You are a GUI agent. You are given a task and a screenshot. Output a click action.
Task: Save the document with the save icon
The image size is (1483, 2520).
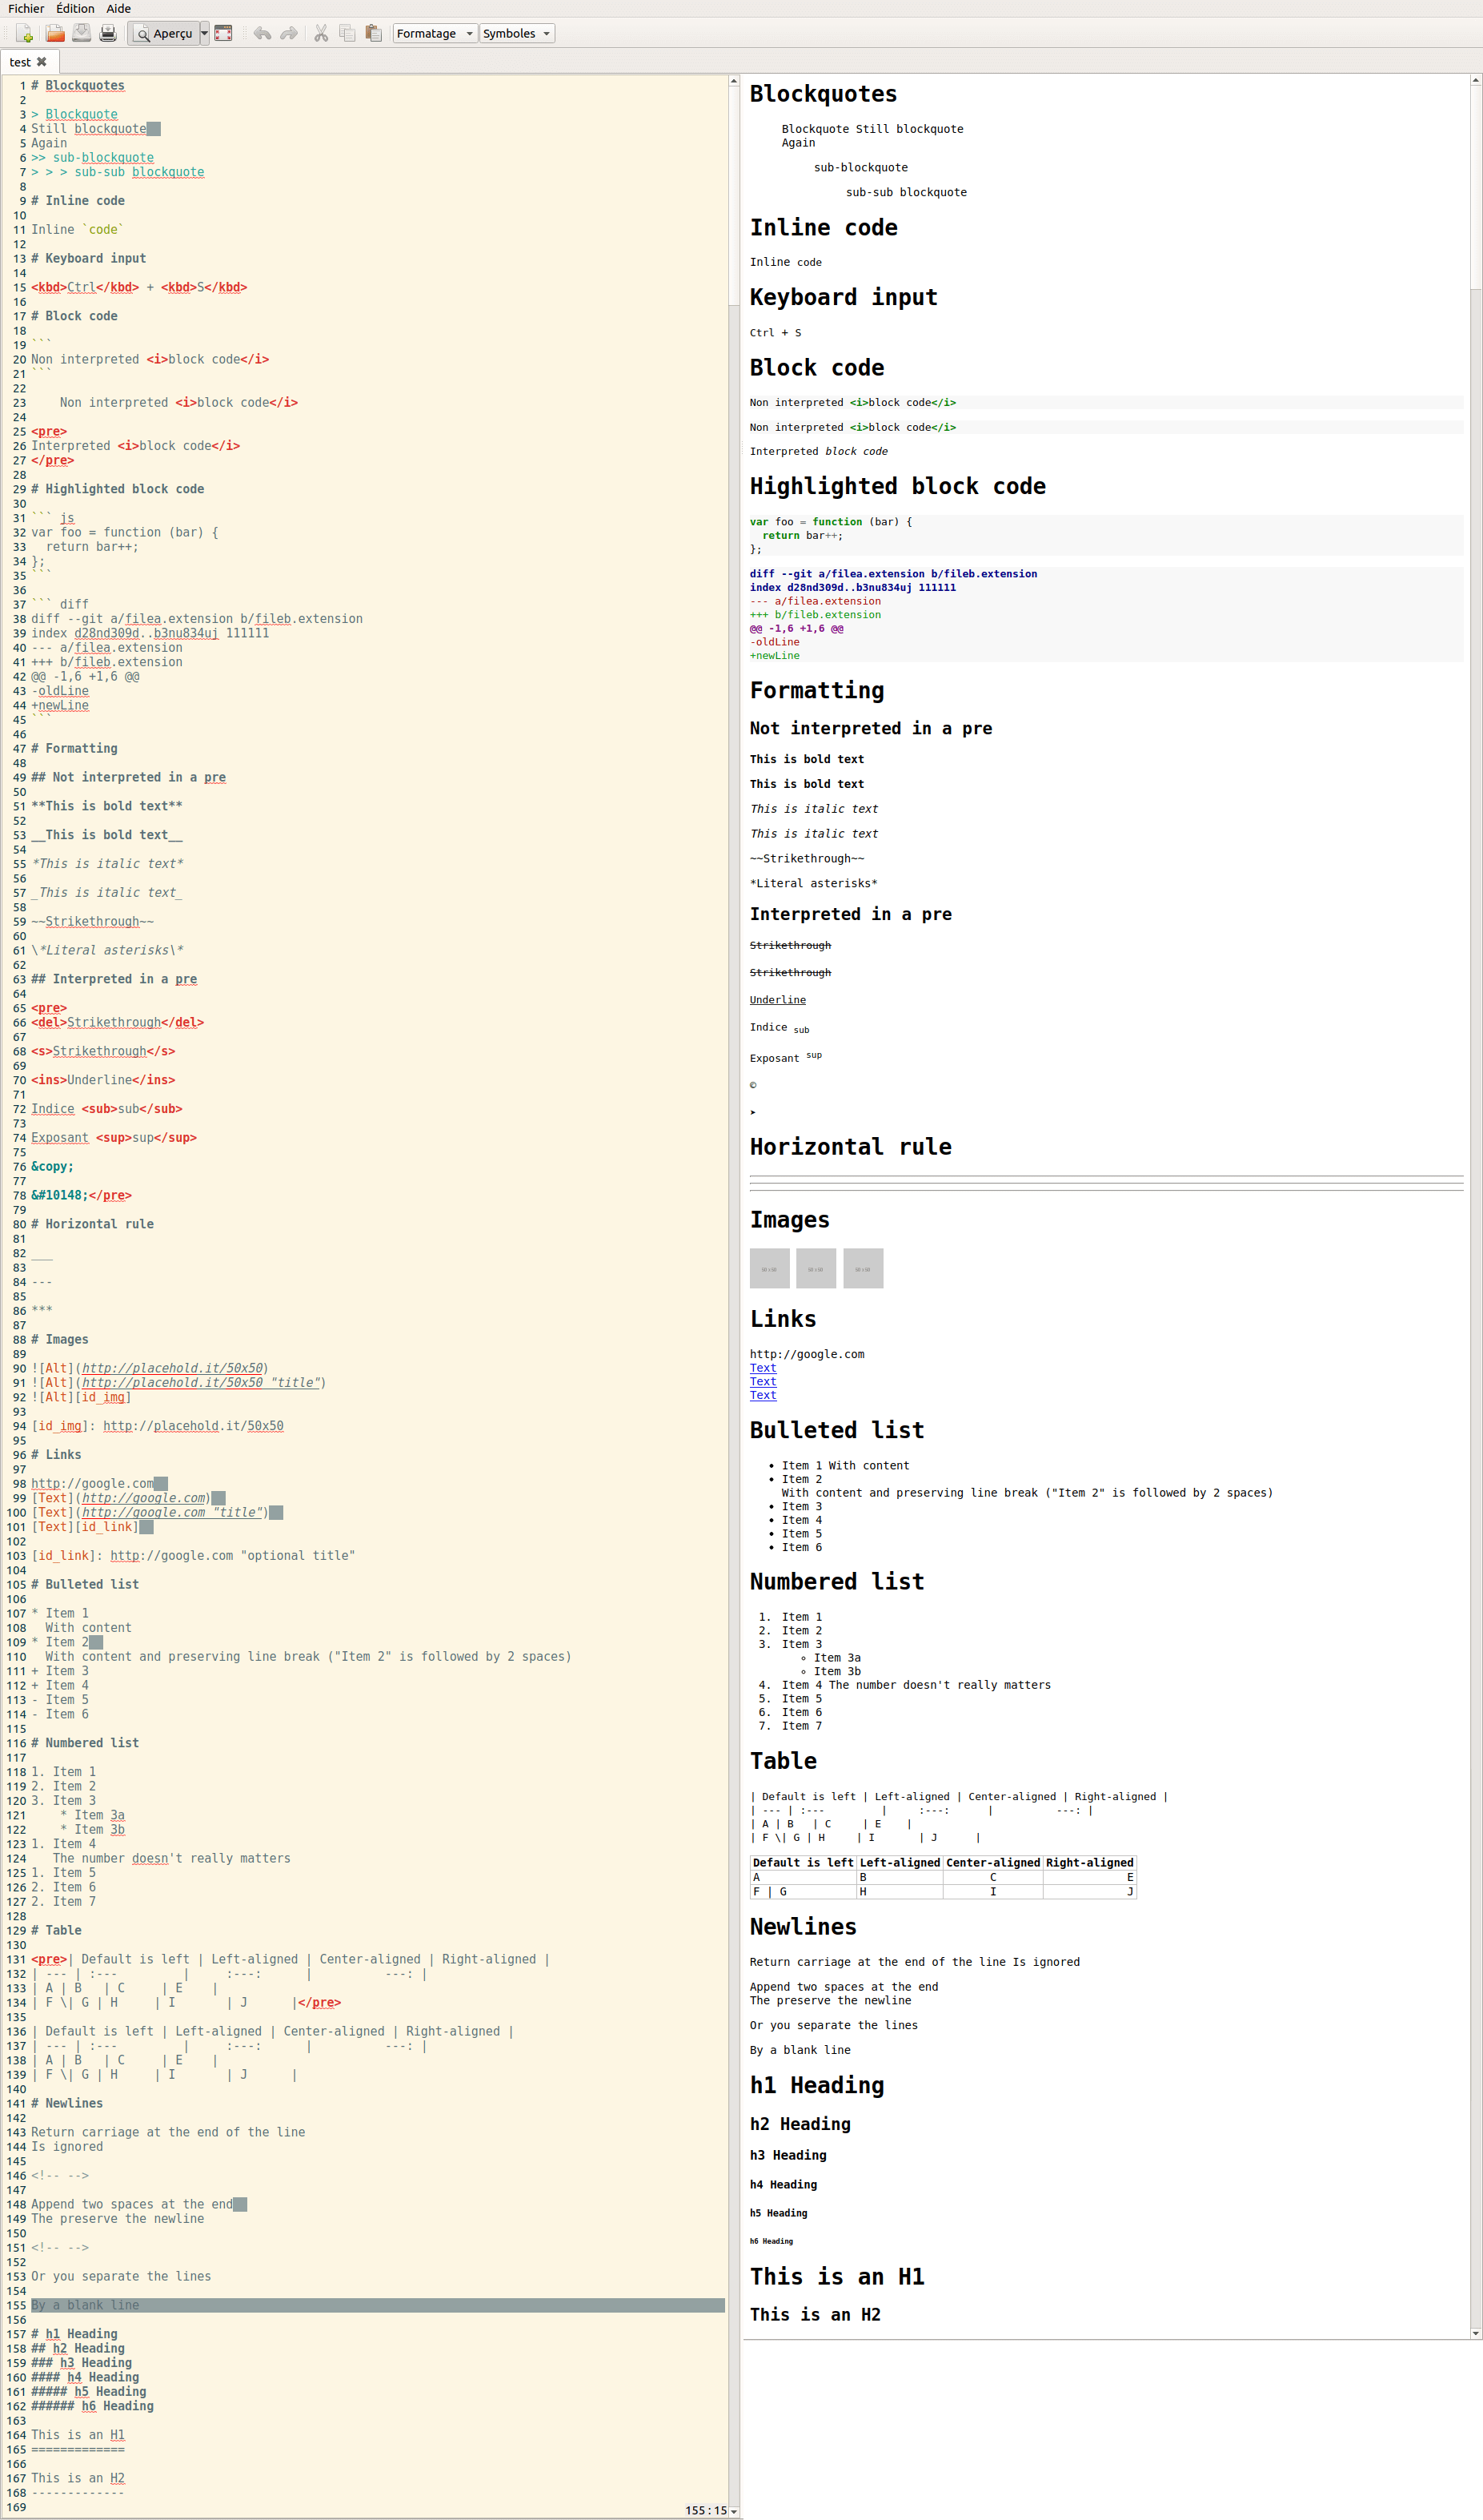coord(82,33)
